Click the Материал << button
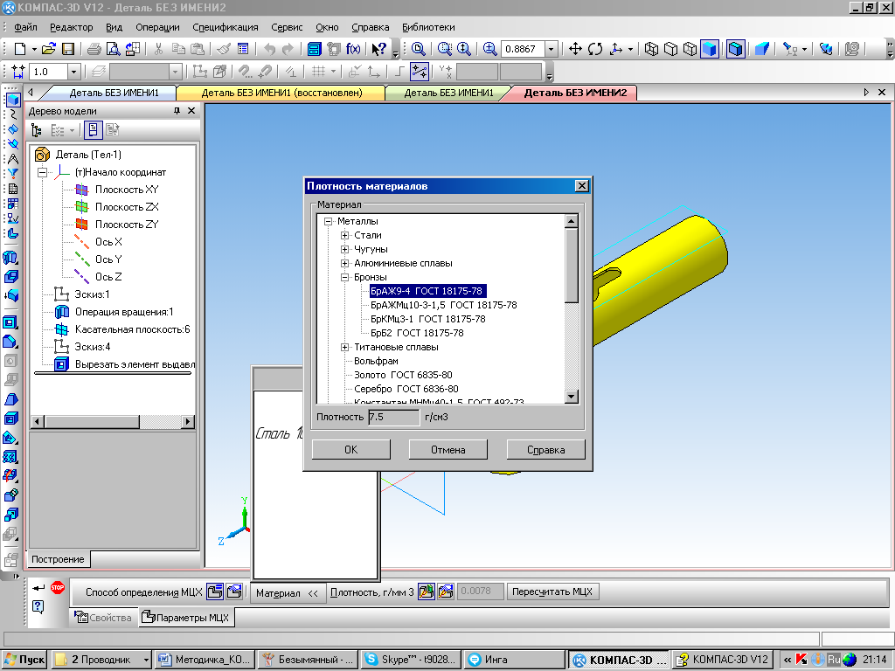This screenshot has height=671, width=895. (287, 593)
